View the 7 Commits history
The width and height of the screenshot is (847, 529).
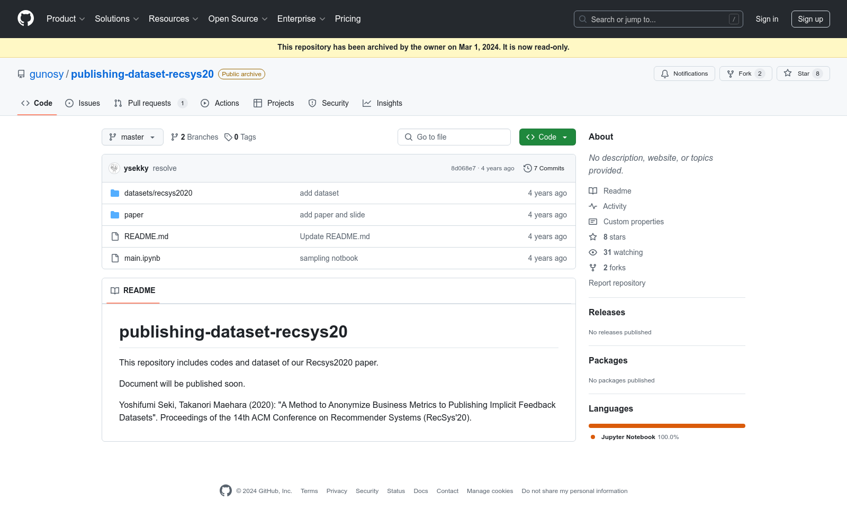544,168
